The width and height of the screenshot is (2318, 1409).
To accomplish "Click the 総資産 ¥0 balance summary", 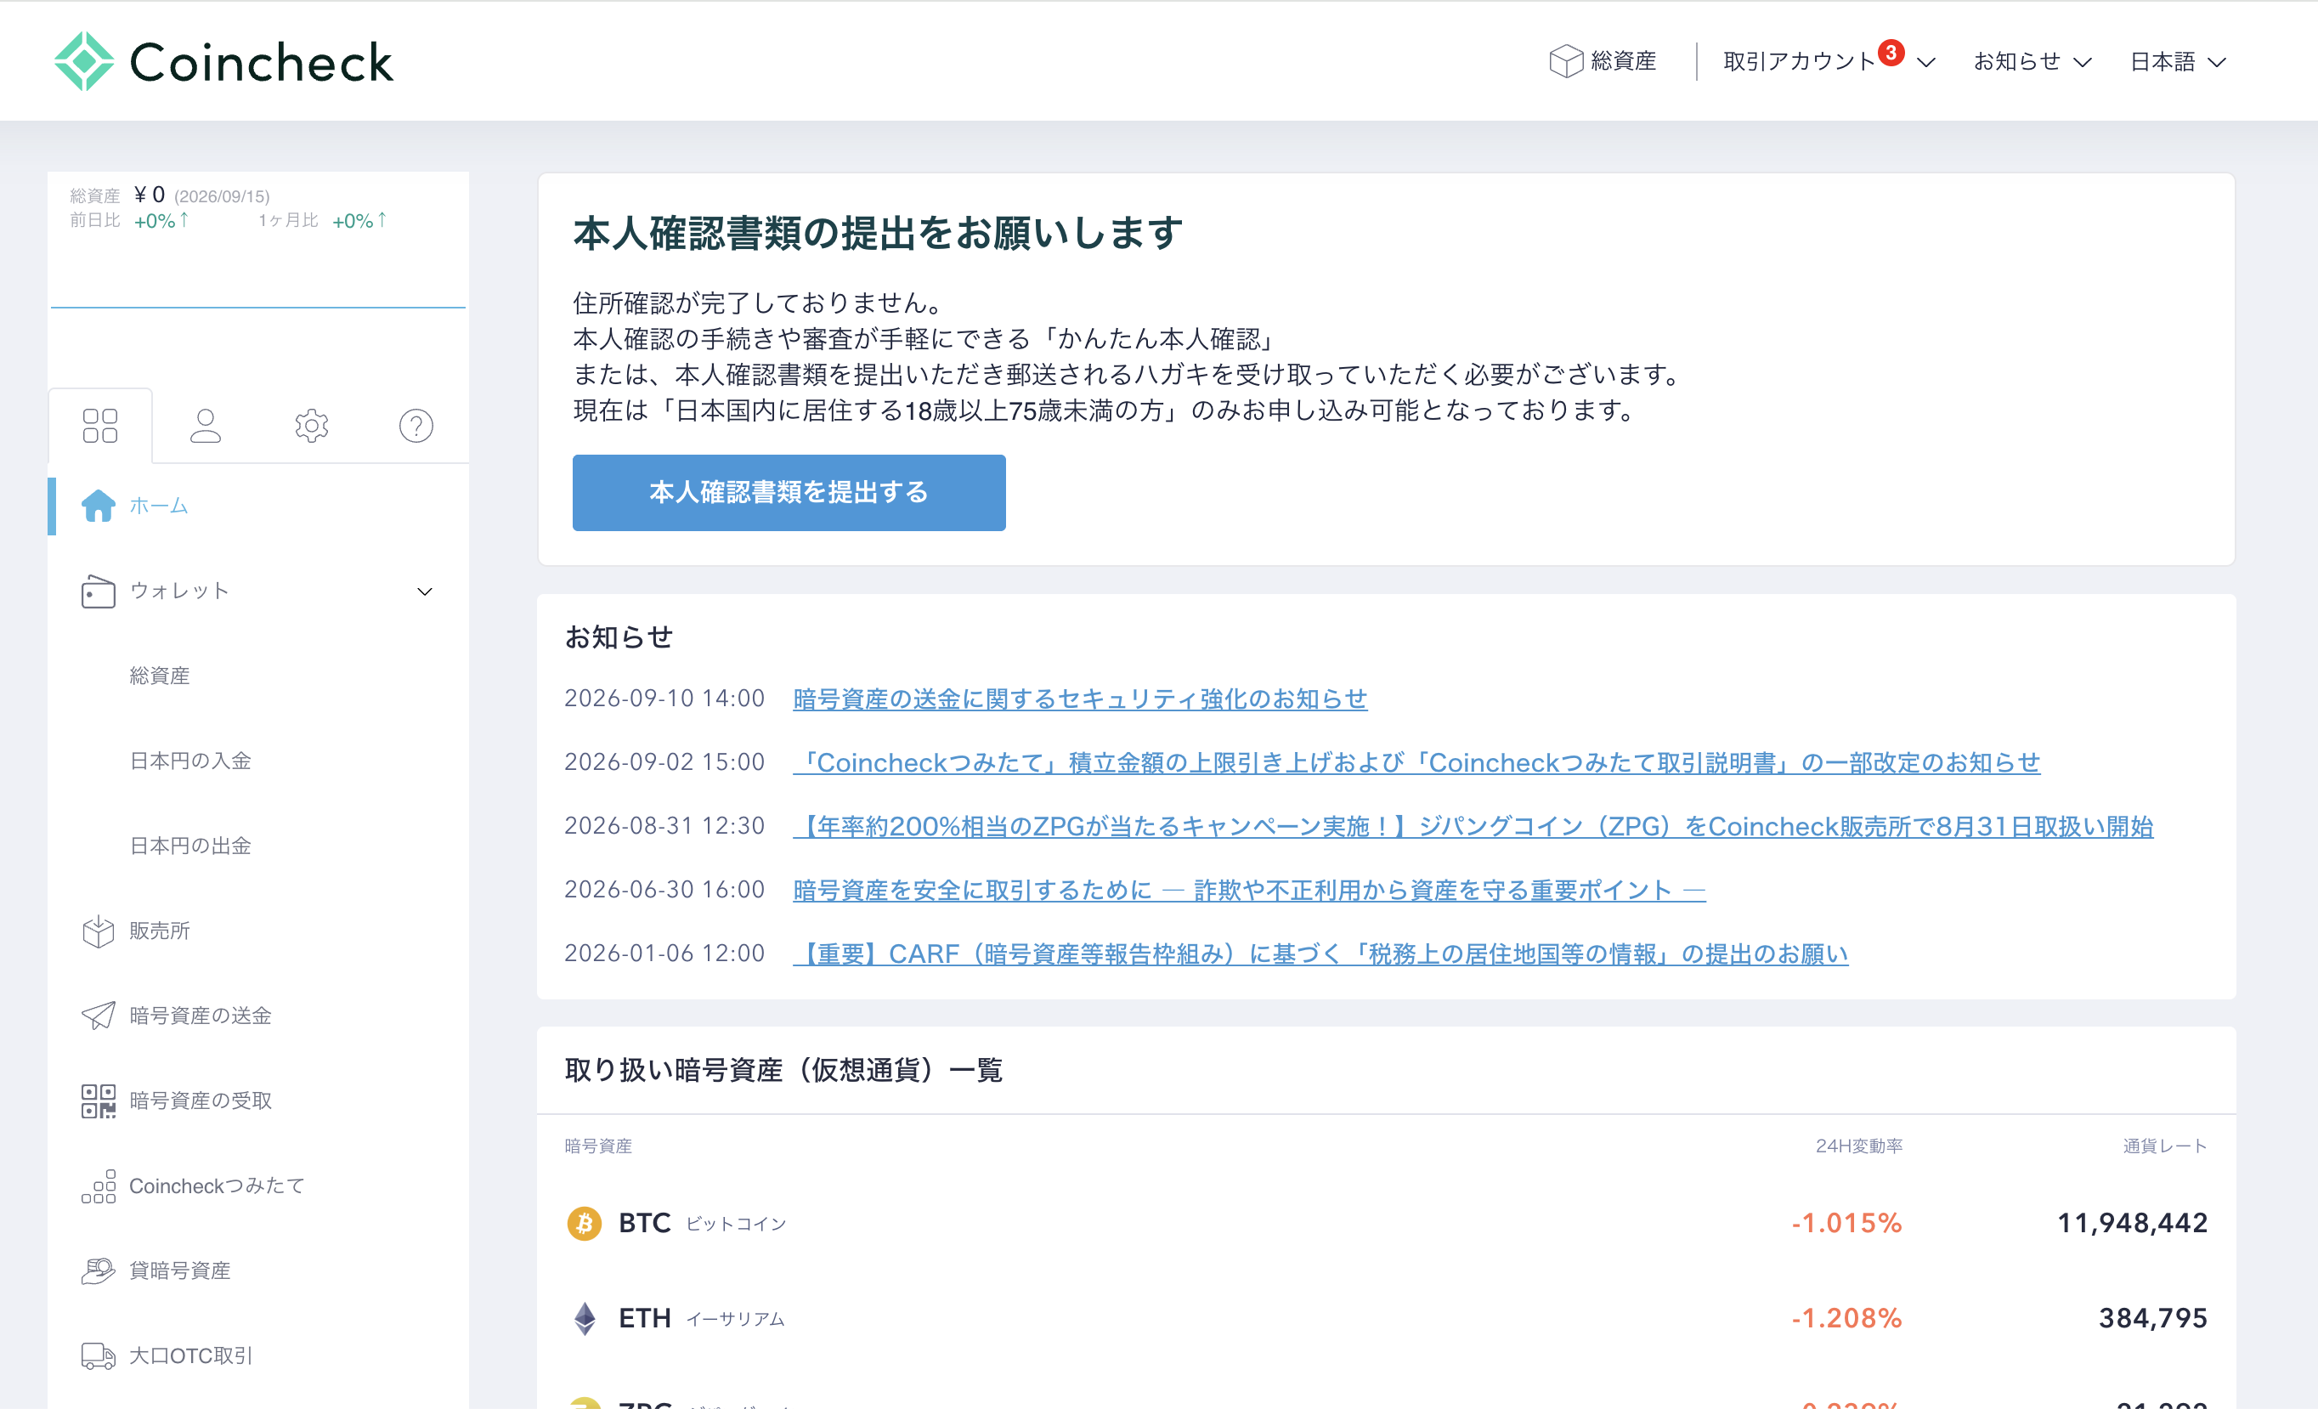I will pos(169,195).
